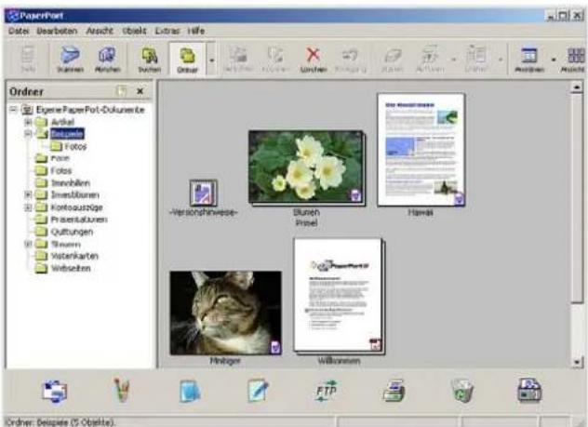Open the Suchen search tool
The height and width of the screenshot is (427, 588).
coord(149,59)
